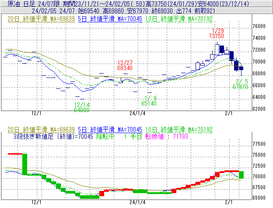
Task: Click the 安67970 low price in header
Action: 137,11
